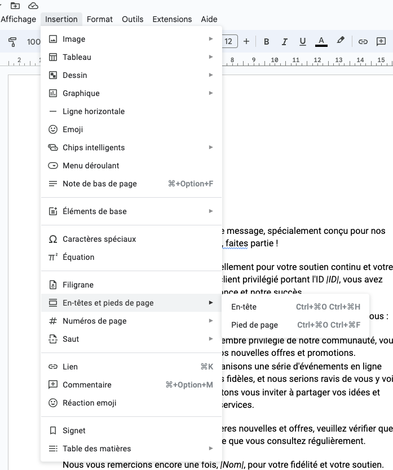Select En-têtes et pieds de page

[131, 303]
